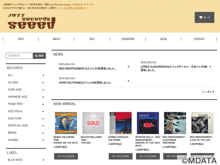Screen dimensions: 220x165
Task: Open Bengt Hallberg Trio album cover
Action: click(66, 123)
